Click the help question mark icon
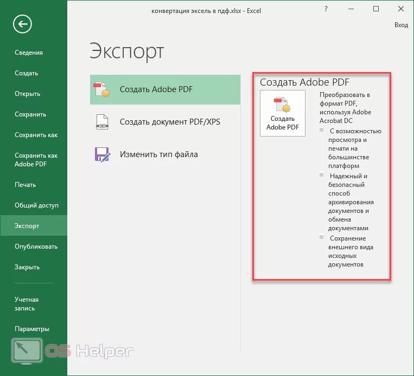This screenshot has height=376, width=414. click(326, 9)
